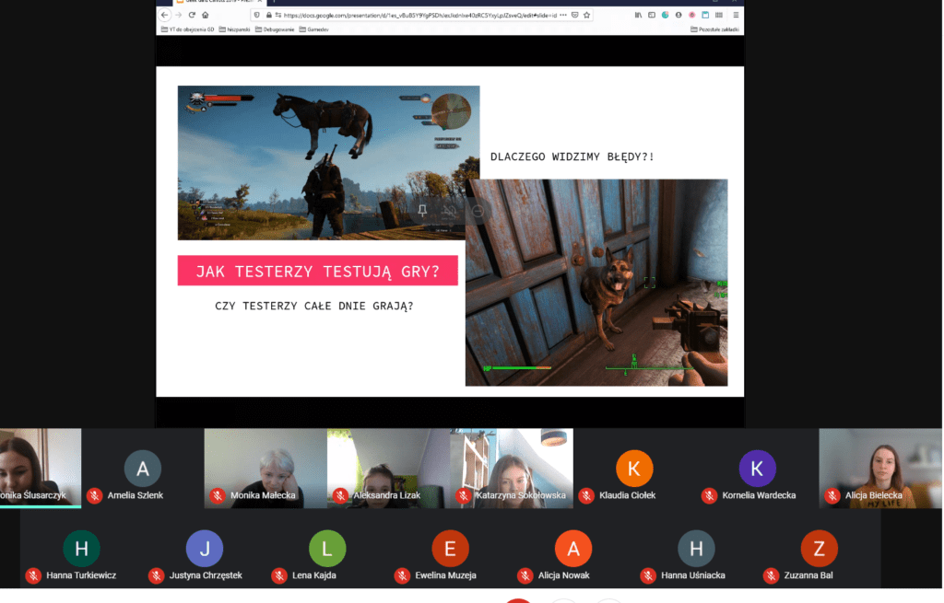The width and height of the screenshot is (944, 603).
Task: Click the muted mic icon of Monika Małecka
Action: pyautogui.click(x=218, y=496)
